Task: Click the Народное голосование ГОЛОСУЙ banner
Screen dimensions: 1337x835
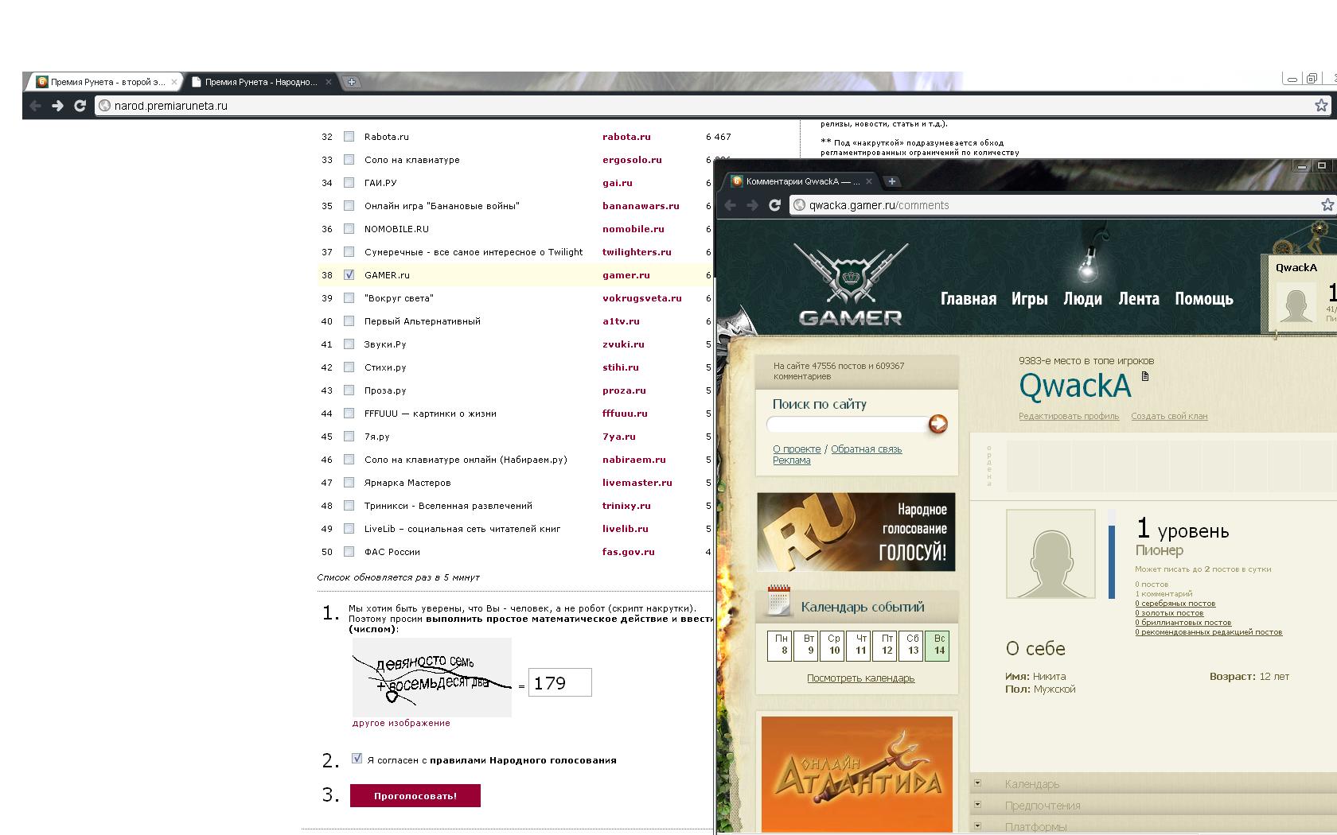Action: [856, 532]
